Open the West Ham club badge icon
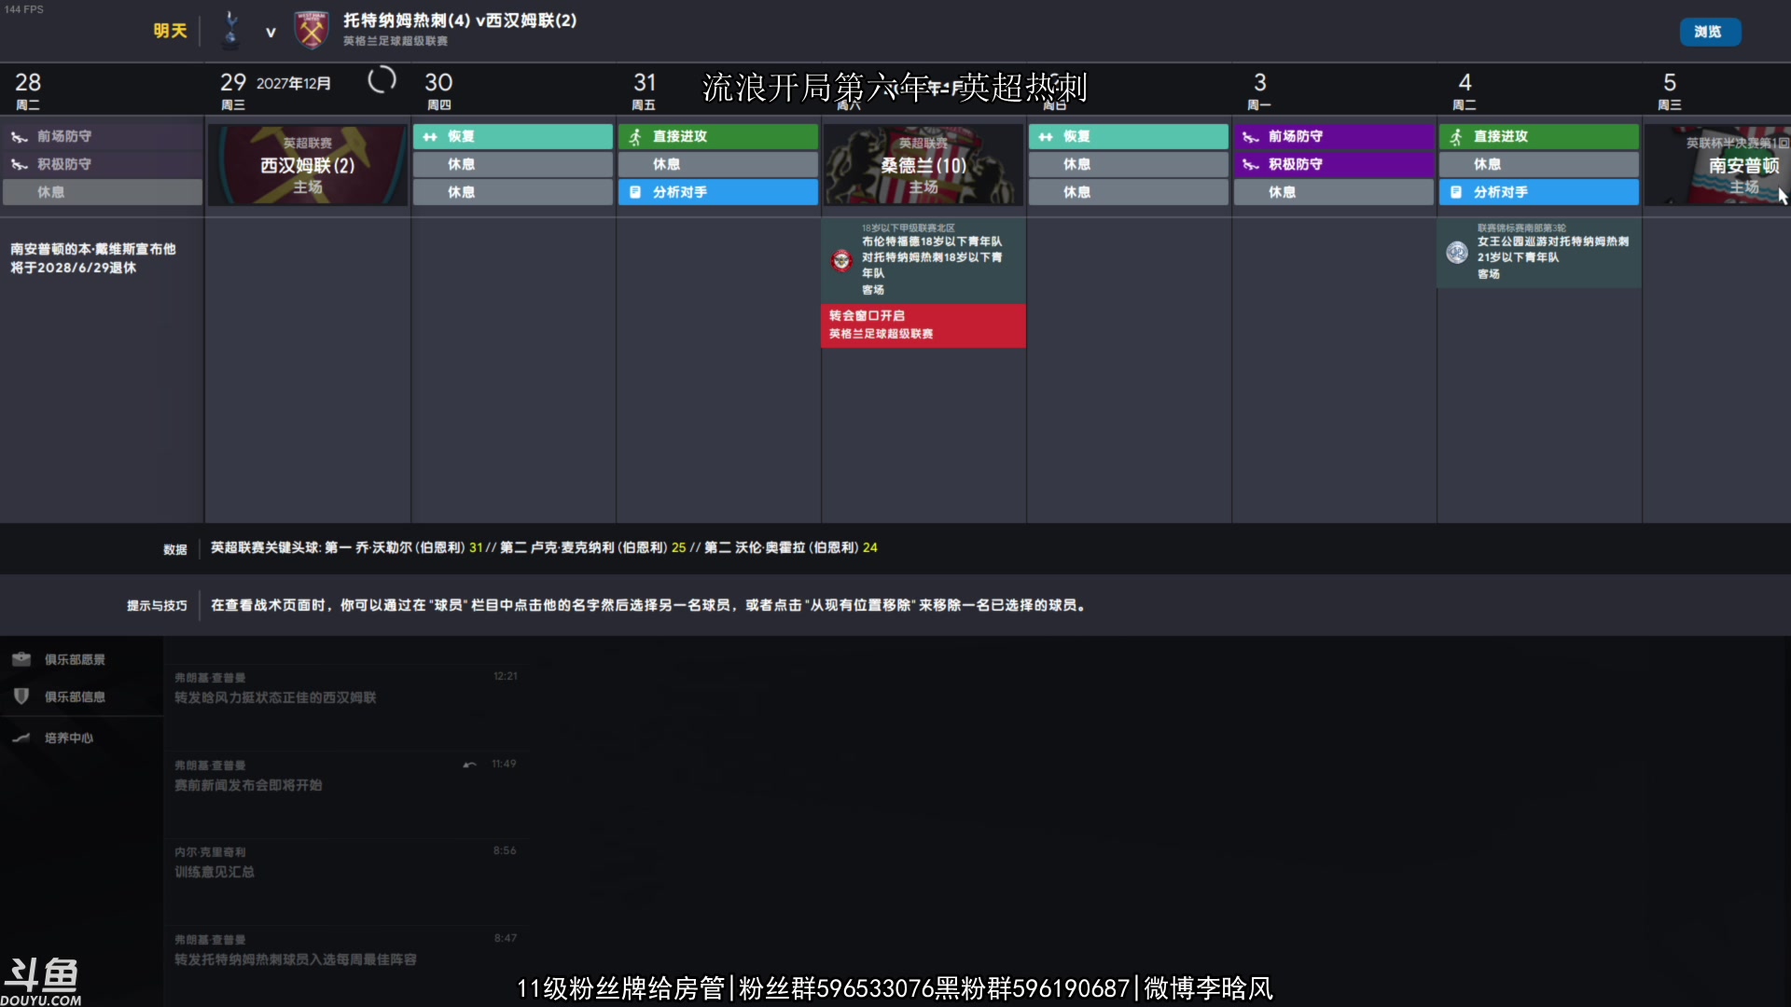Screen dimensions: 1791x1007 coord(311,31)
